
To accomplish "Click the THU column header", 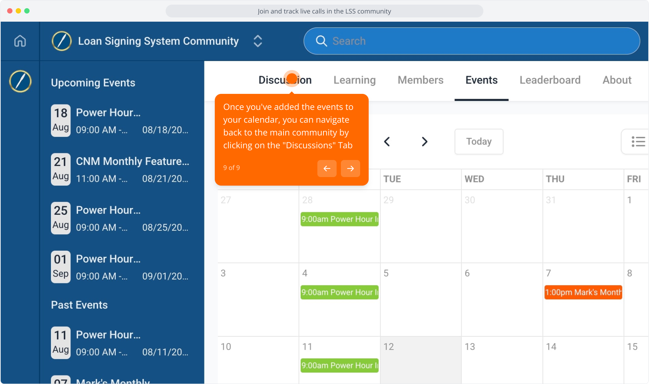I will [555, 179].
